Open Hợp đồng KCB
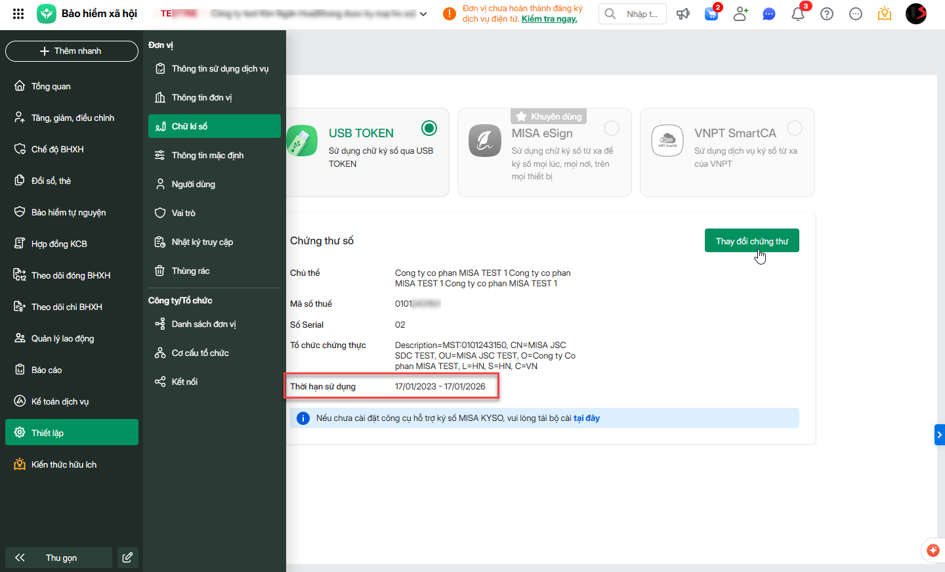Screen dimensions: 945x572 72,244
